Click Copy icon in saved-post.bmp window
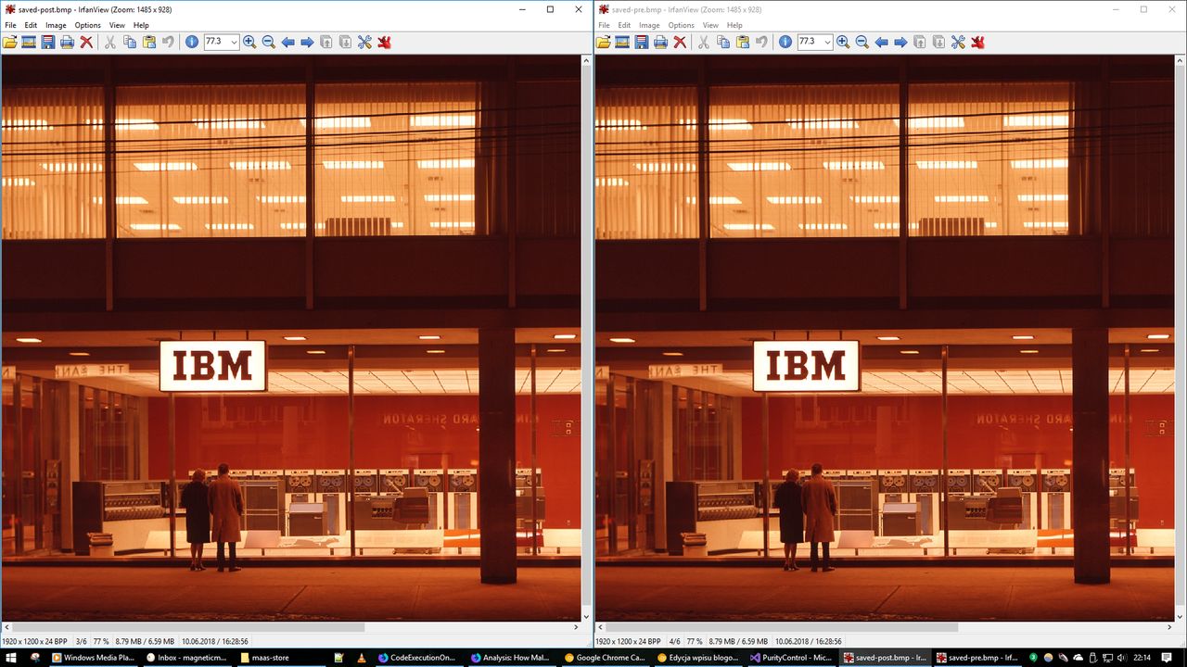Viewport: 1187px width, 667px height. [x=130, y=42]
